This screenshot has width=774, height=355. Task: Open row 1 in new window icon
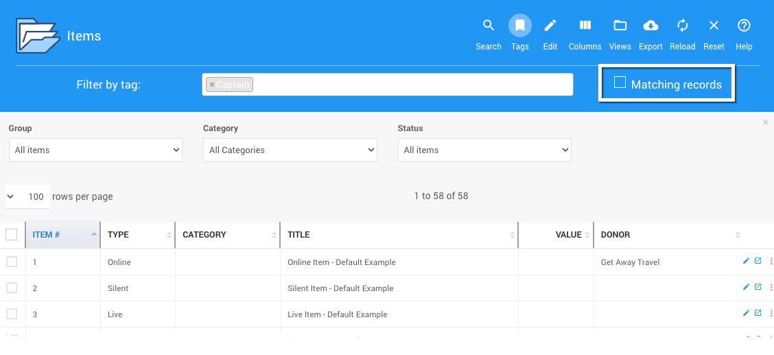coord(758,261)
